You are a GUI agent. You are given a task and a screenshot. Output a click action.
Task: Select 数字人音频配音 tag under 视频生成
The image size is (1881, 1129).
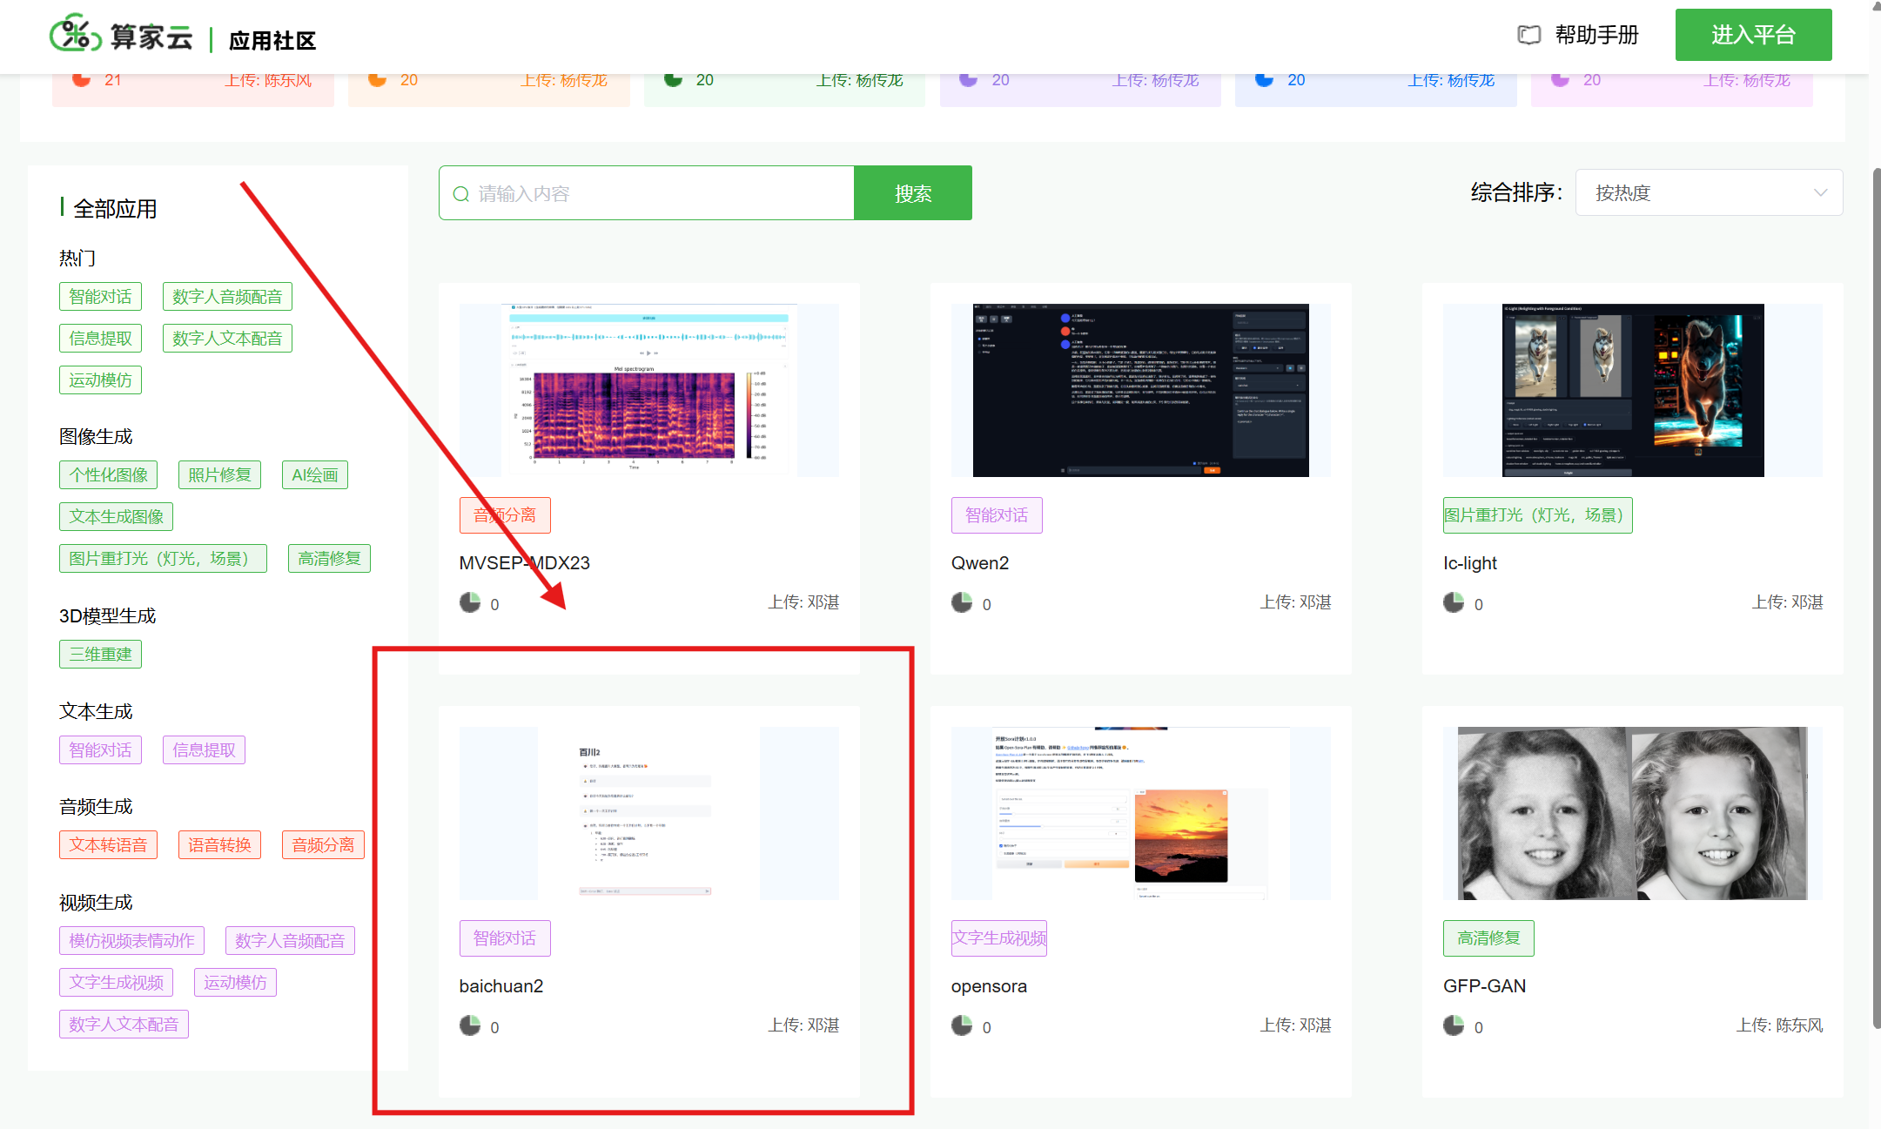tap(290, 941)
